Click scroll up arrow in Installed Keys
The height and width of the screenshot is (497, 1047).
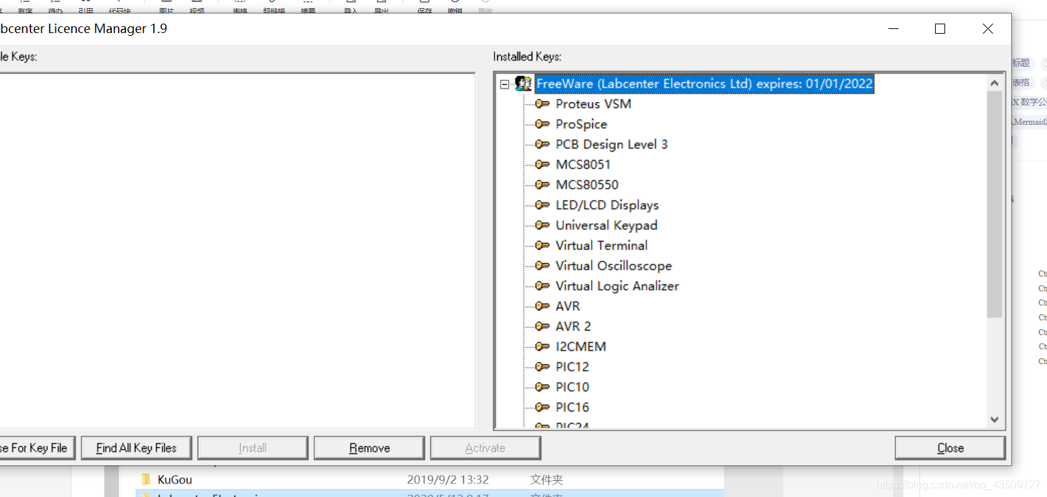pyautogui.click(x=994, y=83)
